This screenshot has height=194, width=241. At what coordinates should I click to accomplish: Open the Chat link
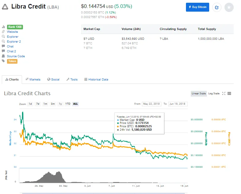click(10, 47)
